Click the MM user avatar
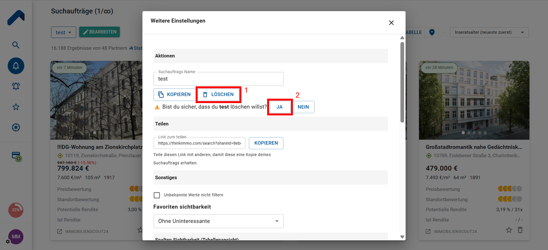The width and height of the screenshot is (548, 250). [x=16, y=237]
